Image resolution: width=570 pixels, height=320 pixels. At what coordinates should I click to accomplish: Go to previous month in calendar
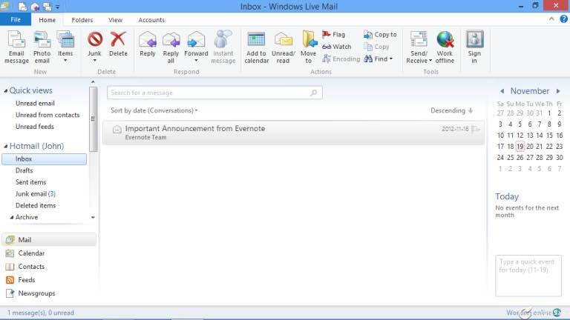[502, 91]
